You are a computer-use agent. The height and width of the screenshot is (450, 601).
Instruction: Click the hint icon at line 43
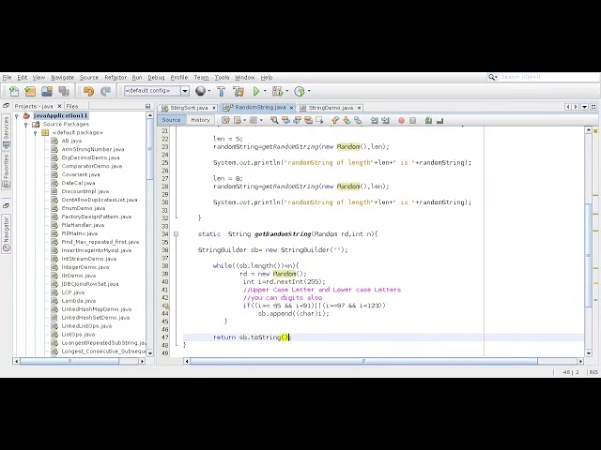tap(165, 306)
